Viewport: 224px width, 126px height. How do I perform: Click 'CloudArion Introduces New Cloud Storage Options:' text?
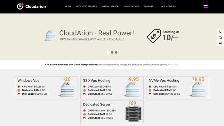tap(71, 65)
